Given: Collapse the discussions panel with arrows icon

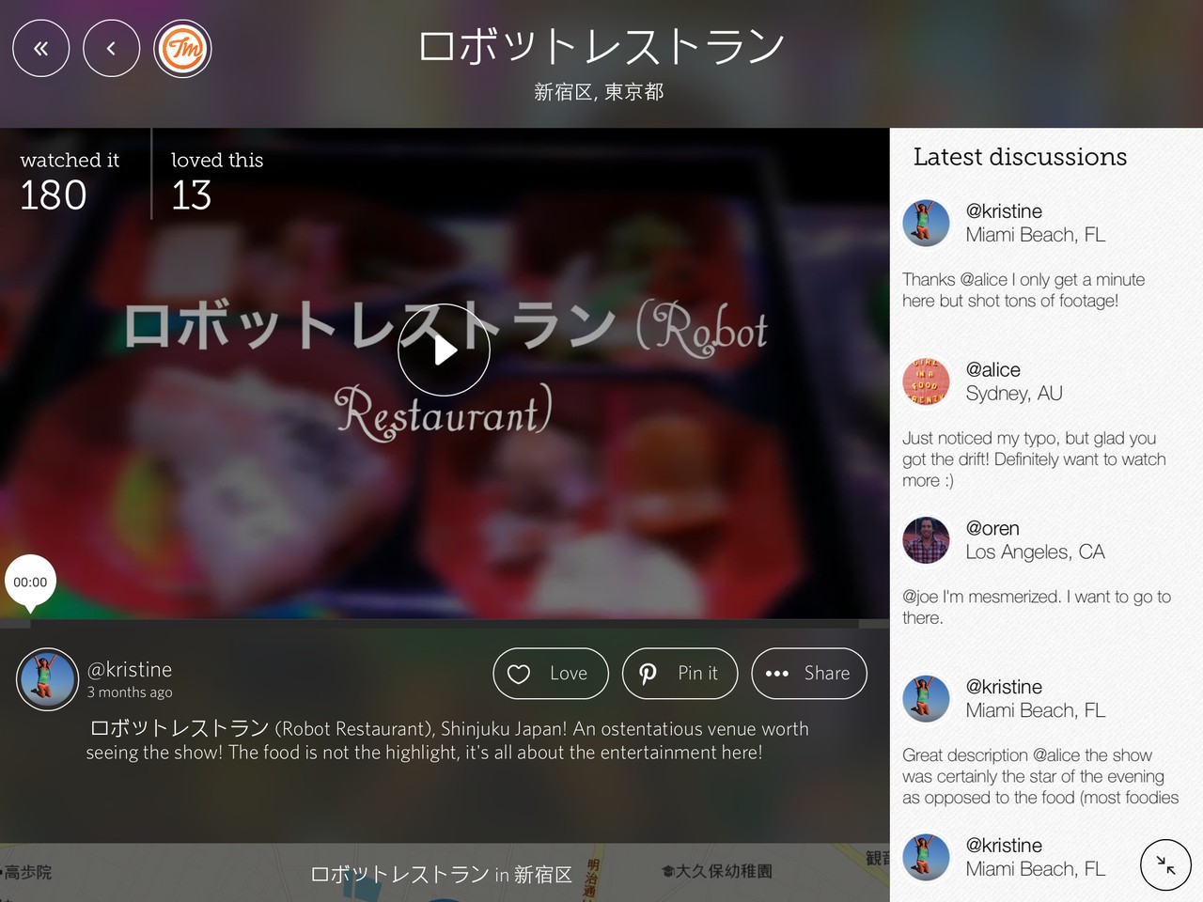Looking at the screenshot, I should [x=1165, y=864].
